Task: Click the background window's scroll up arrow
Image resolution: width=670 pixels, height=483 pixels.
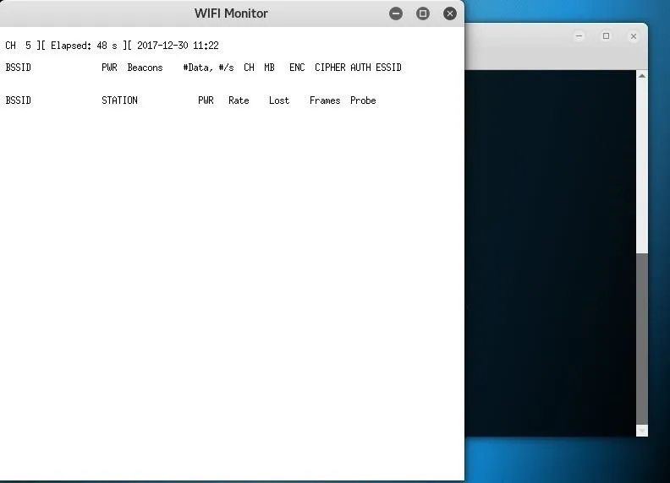Action: click(642, 76)
